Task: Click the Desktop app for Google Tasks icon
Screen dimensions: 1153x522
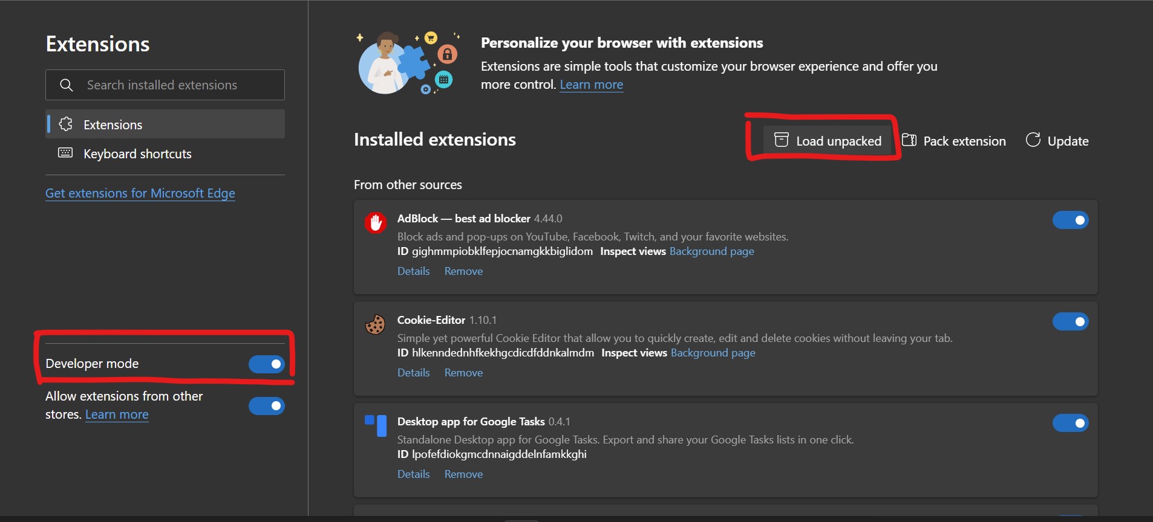Action: point(376,425)
